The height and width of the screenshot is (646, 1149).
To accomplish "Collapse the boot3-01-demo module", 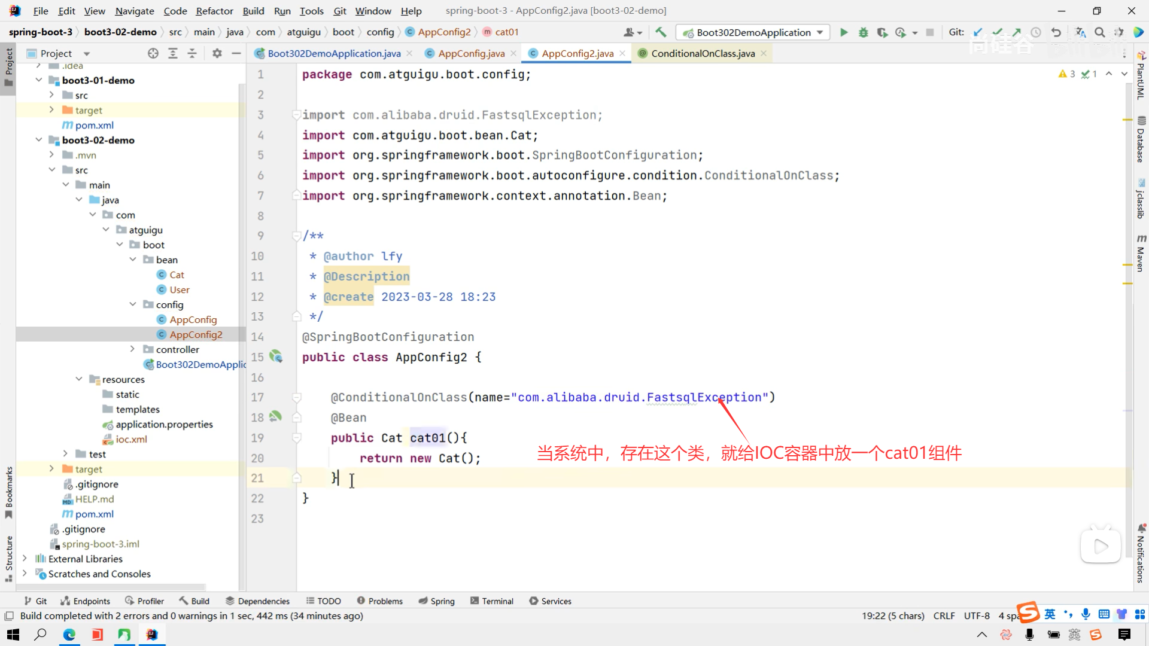I will pos(39,80).
